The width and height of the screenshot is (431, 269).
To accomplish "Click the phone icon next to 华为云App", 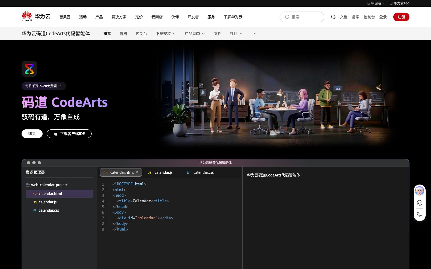I will pyautogui.click(x=391, y=3).
